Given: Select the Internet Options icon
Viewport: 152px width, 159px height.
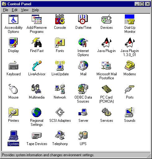Looking at the screenshot, I should coord(83,43).
